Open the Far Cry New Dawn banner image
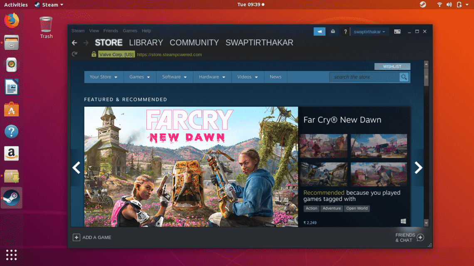Image resolution: width=474 pixels, height=266 pixels. pos(191,166)
